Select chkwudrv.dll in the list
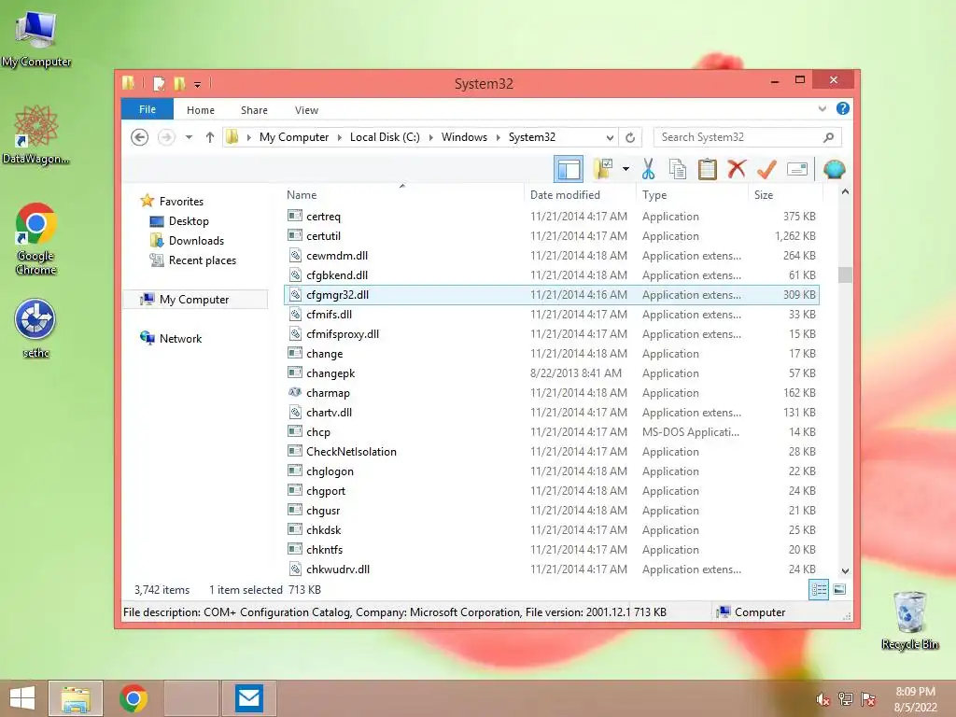The image size is (956, 717). click(x=552, y=569)
